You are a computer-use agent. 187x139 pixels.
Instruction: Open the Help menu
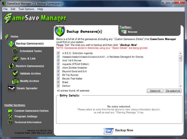pyautogui.click(x=40, y=9)
